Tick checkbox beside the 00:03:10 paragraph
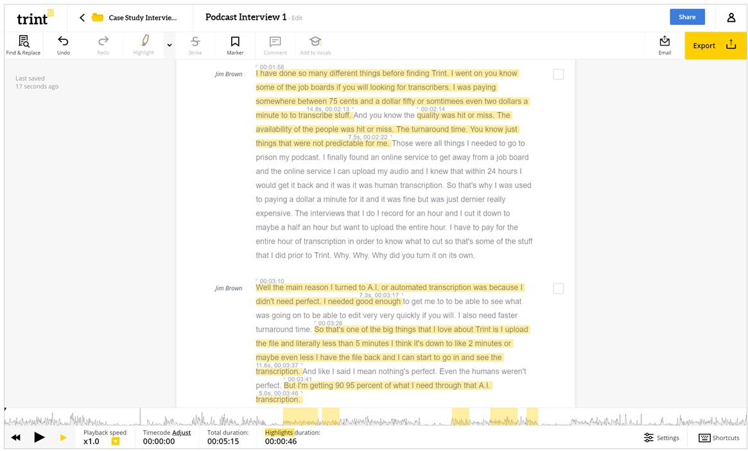Screen dimensions: 748x451 558,289
